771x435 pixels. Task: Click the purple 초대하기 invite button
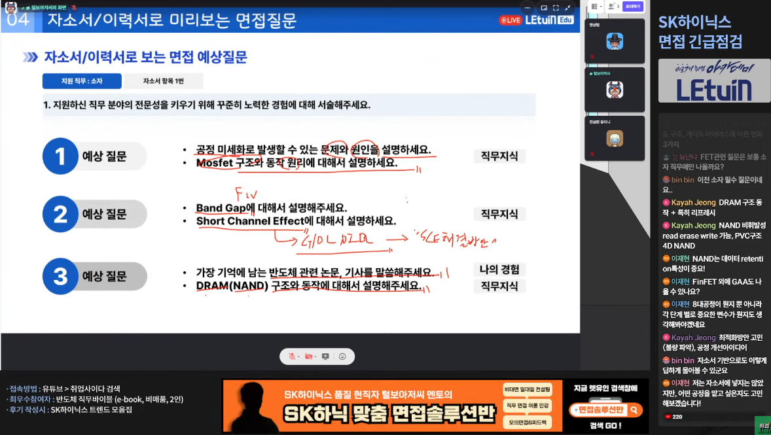[632, 7]
